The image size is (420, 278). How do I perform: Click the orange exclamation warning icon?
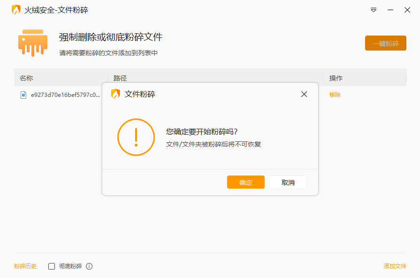coord(136,137)
